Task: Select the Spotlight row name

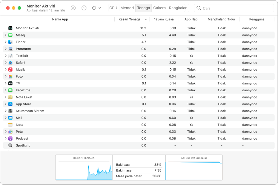Action: 23,146
